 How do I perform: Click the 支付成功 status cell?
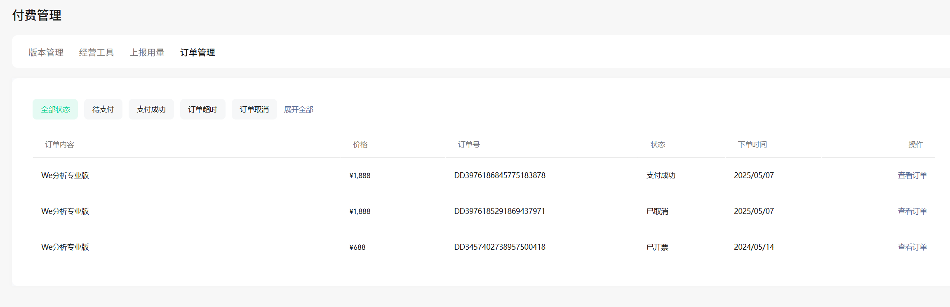coord(661,175)
